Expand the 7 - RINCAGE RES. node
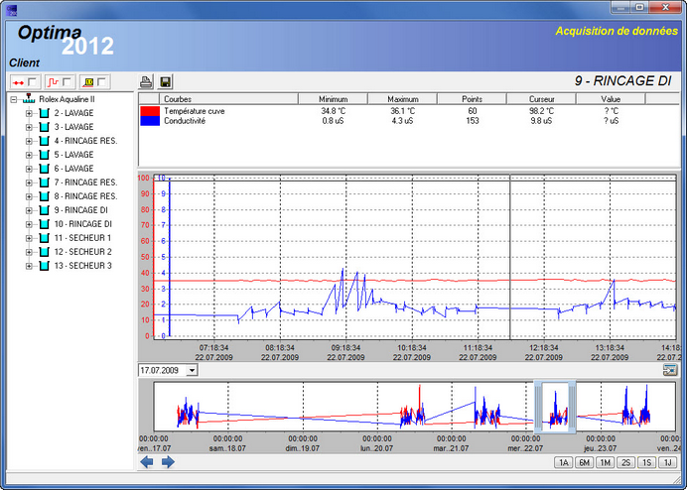687x490 pixels. (x=29, y=183)
